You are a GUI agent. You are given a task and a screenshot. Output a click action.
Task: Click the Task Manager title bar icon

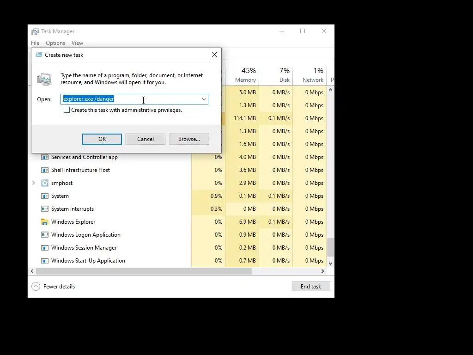point(35,31)
